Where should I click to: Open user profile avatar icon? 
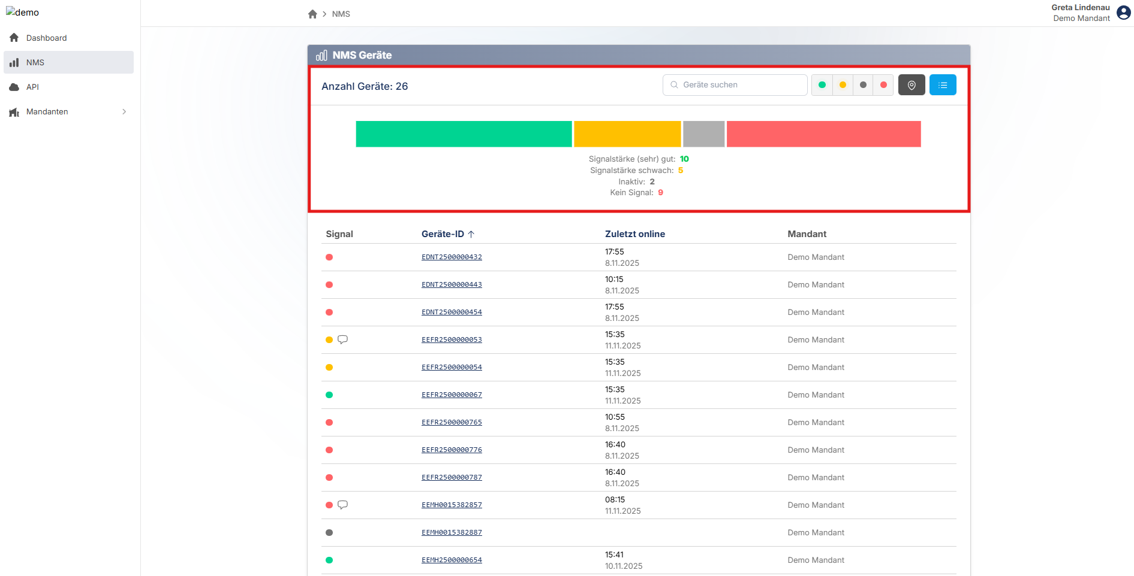click(1123, 13)
